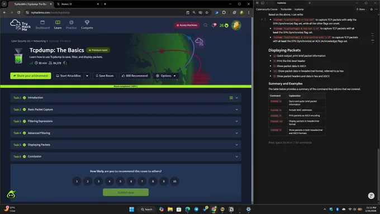Select rating 6 for recommending the room
Screen dimensions: 380x214
pos(131,181)
